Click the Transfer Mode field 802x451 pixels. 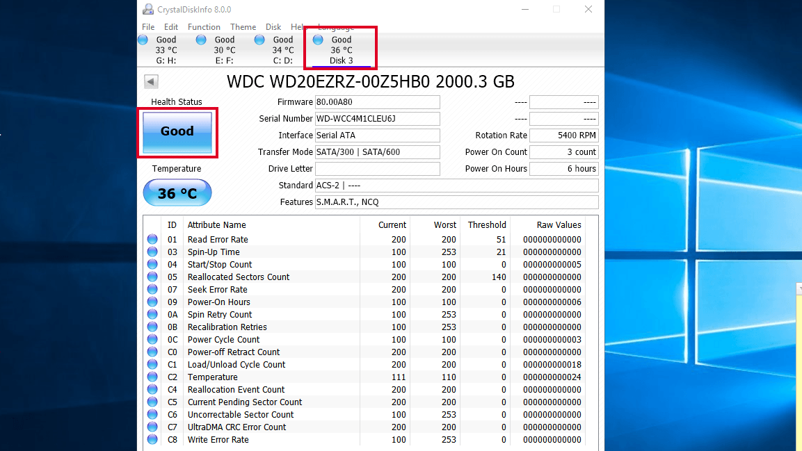pyautogui.click(x=378, y=152)
